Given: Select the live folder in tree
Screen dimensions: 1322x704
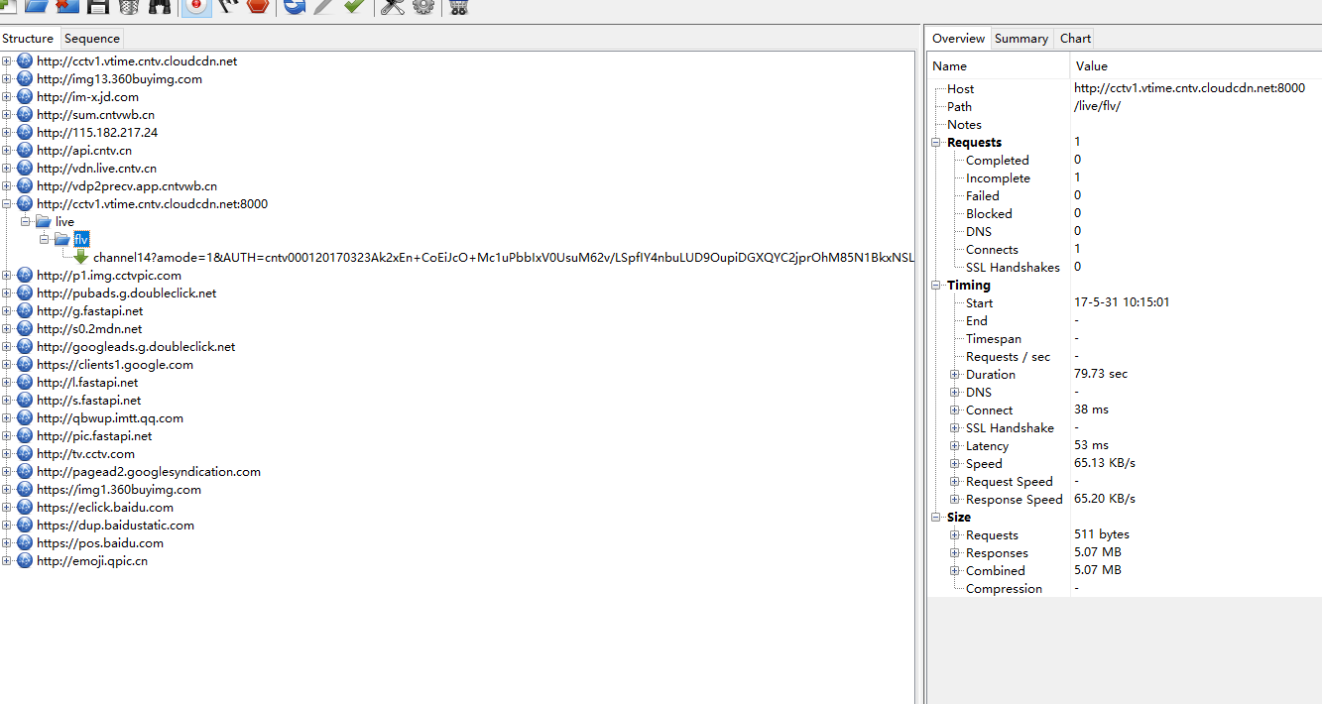Looking at the screenshot, I should coord(64,222).
